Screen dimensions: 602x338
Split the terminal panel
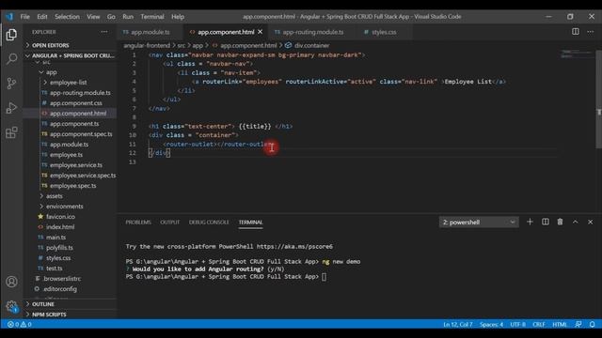[546, 222]
